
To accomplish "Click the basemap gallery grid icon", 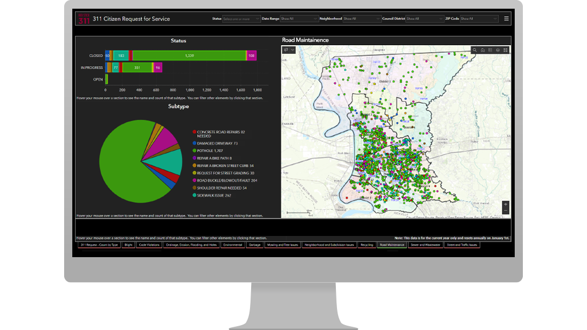I will point(505,50).
